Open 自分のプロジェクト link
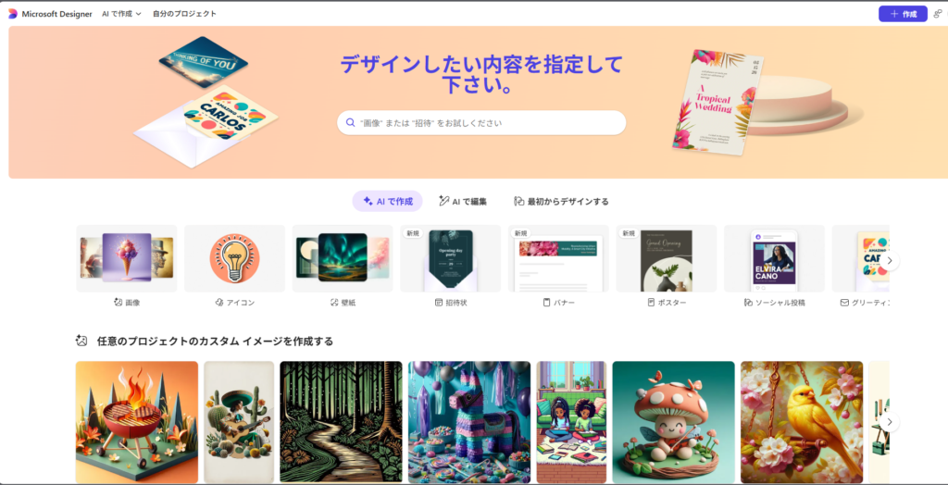Image resolution: width=948 pixels, height=485 pixels. click(x=184, y=13)
